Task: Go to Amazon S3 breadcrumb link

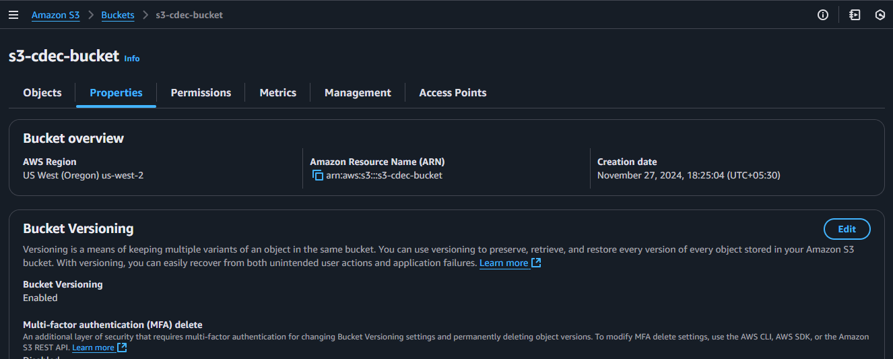Action: tap(55, 15)
